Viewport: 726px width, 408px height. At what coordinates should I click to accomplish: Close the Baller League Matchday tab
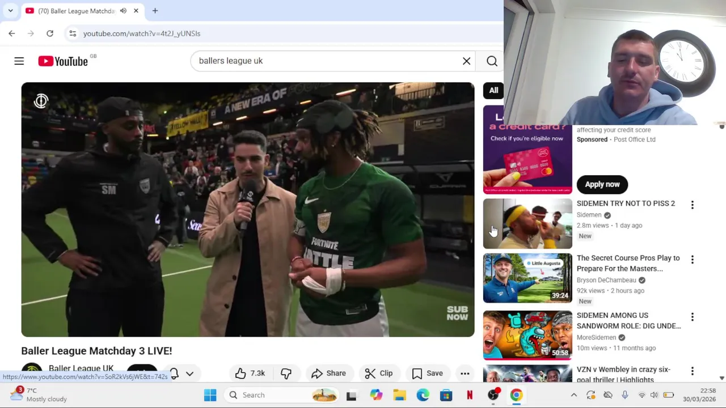pyautogui.click(x=136, y=11)
